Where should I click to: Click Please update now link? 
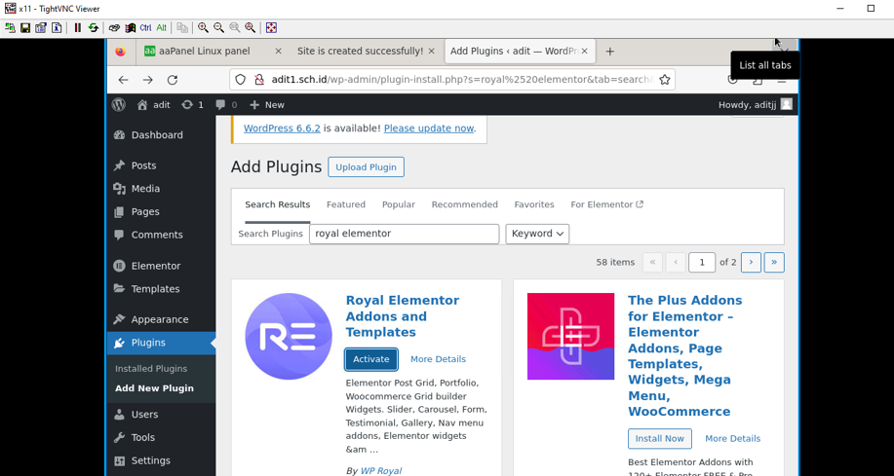(x=429, y=128)
